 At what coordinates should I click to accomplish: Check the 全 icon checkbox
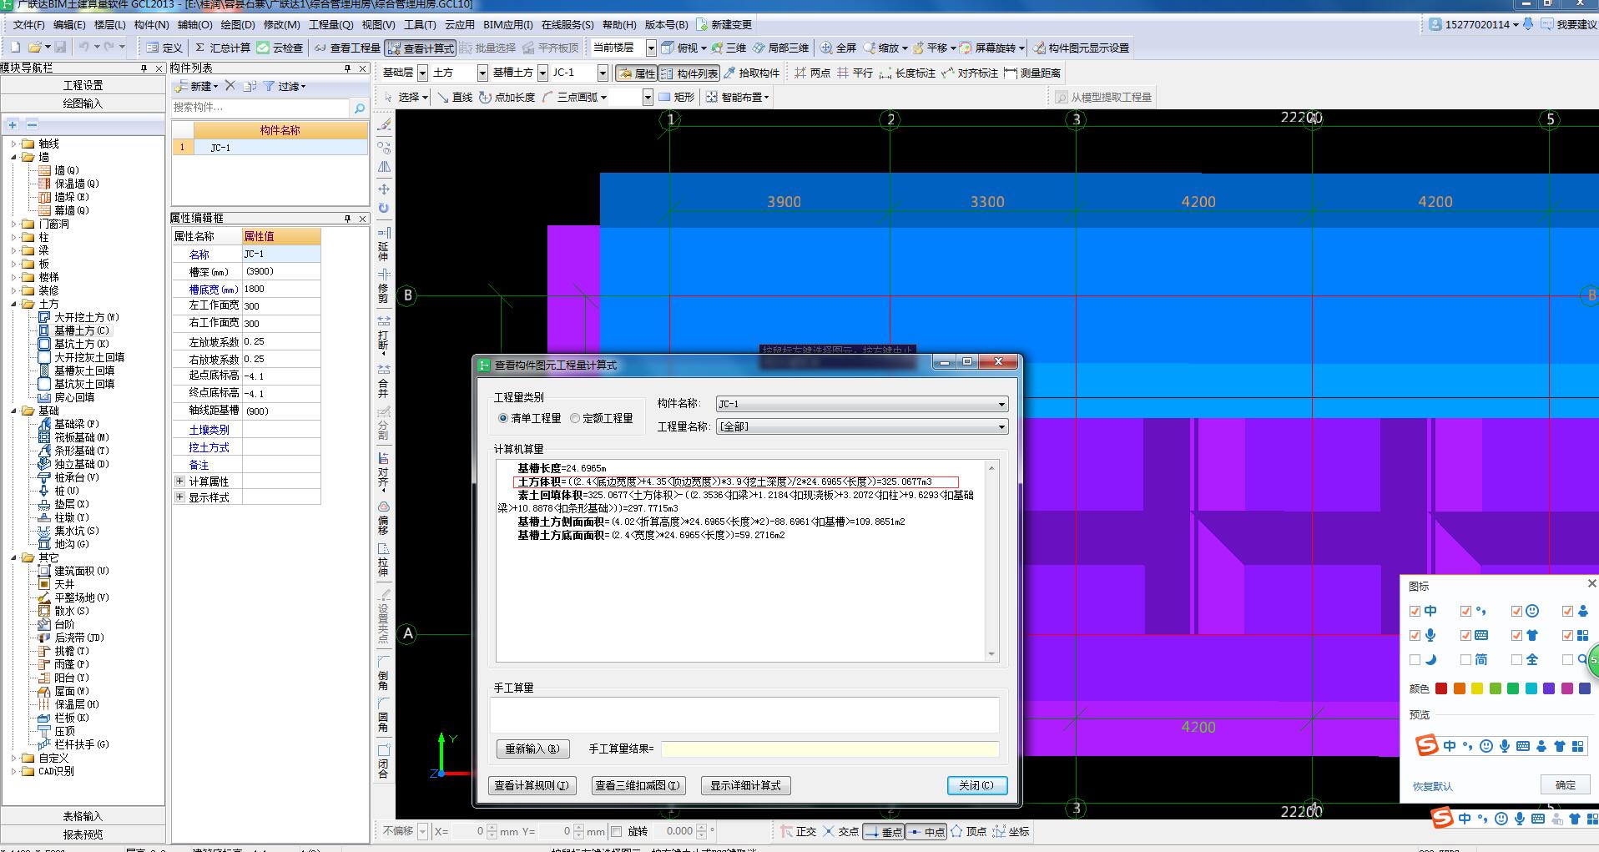point(1516,660)
